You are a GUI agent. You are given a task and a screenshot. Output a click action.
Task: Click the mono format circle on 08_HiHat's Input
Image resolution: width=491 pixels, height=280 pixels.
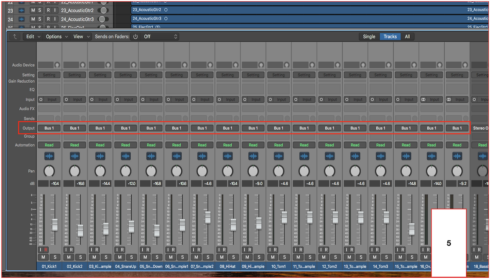click(x=219, y=100)
